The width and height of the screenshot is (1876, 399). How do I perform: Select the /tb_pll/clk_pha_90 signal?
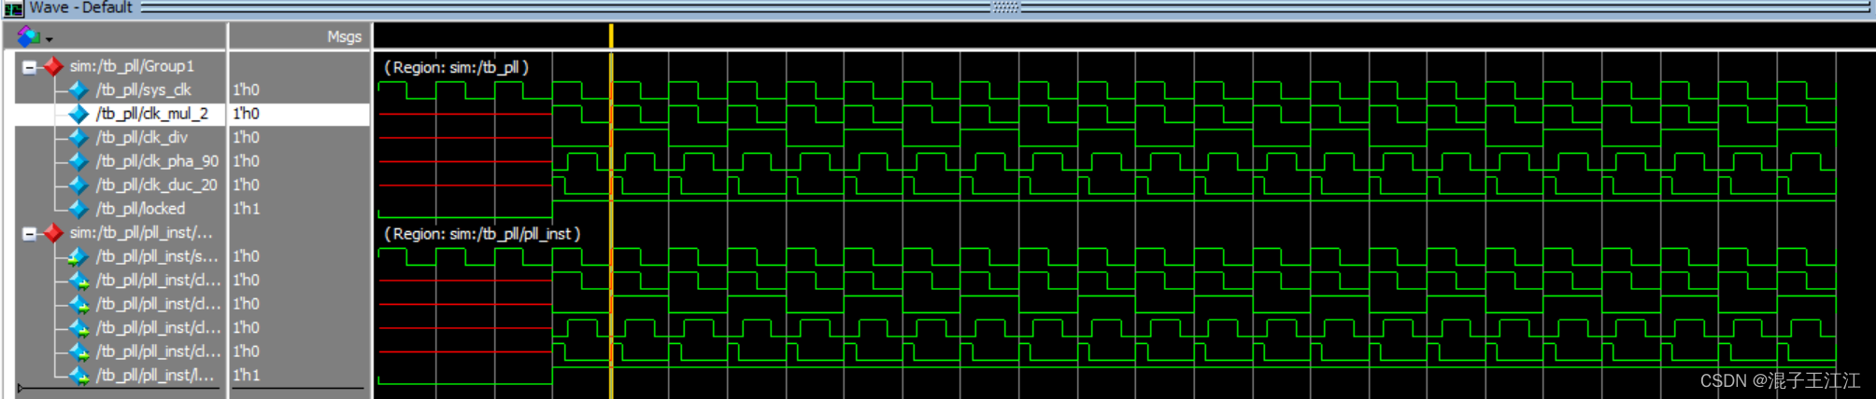pos(157,161)
